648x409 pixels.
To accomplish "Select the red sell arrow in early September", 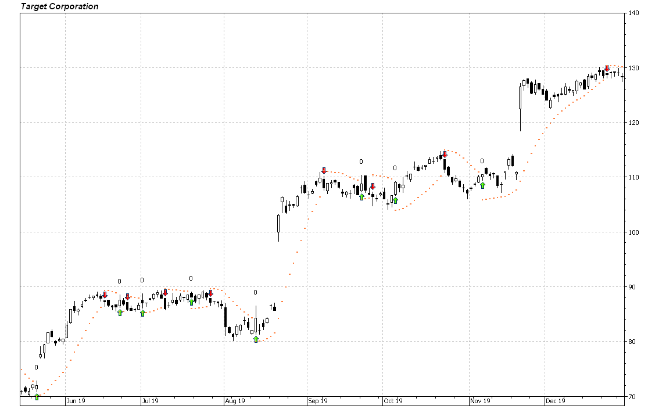I will pyautogui.click(x=324, y=171).
